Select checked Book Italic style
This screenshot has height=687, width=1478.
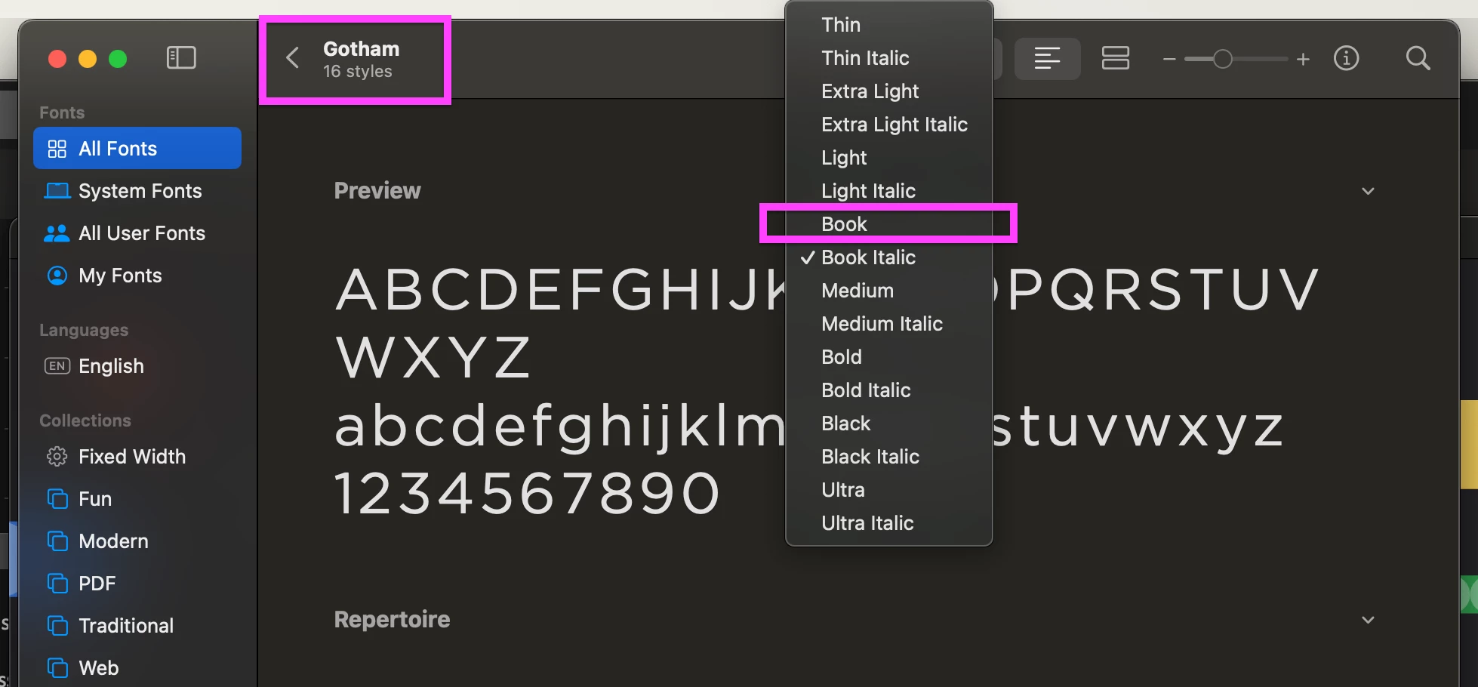889,257
